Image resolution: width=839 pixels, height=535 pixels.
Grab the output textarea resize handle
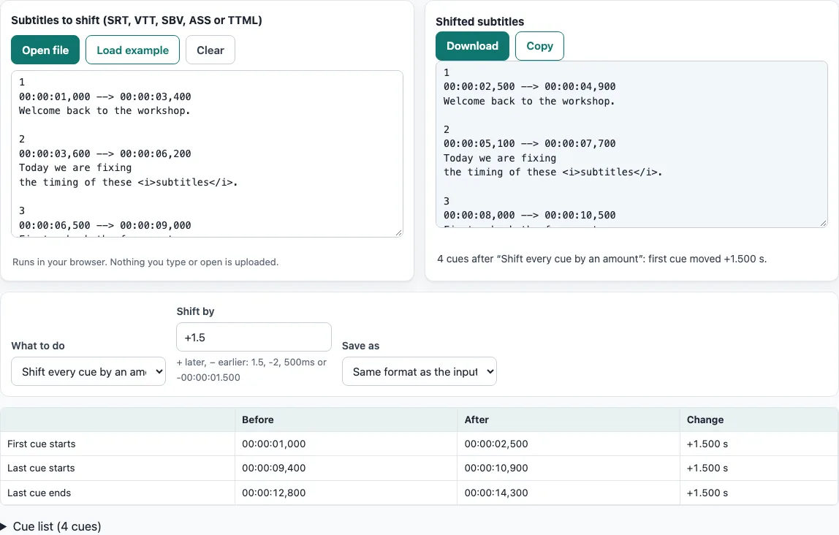823,223
